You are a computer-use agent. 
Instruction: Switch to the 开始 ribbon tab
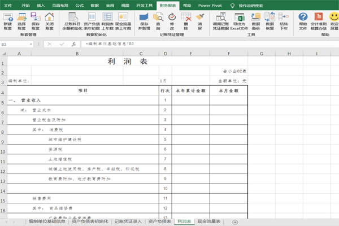pyautogui.click(x=25, y=6)
